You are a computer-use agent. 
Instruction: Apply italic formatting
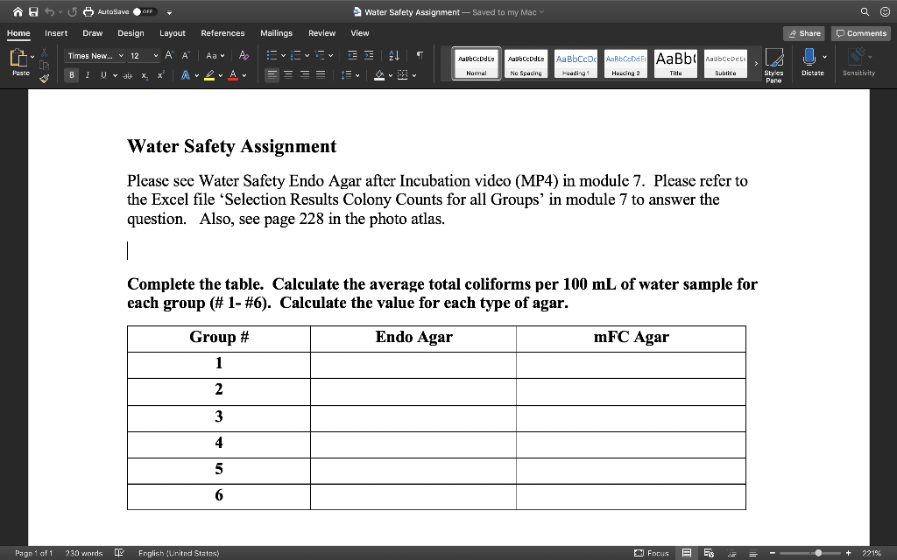tap(88, 74)
